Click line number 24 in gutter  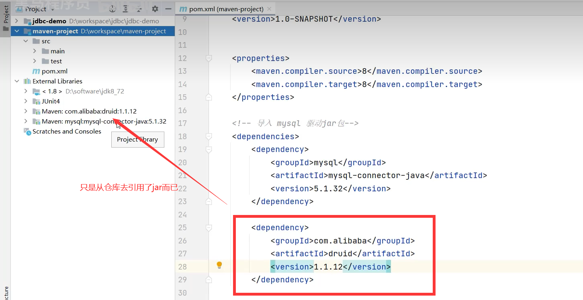(182, 215)
